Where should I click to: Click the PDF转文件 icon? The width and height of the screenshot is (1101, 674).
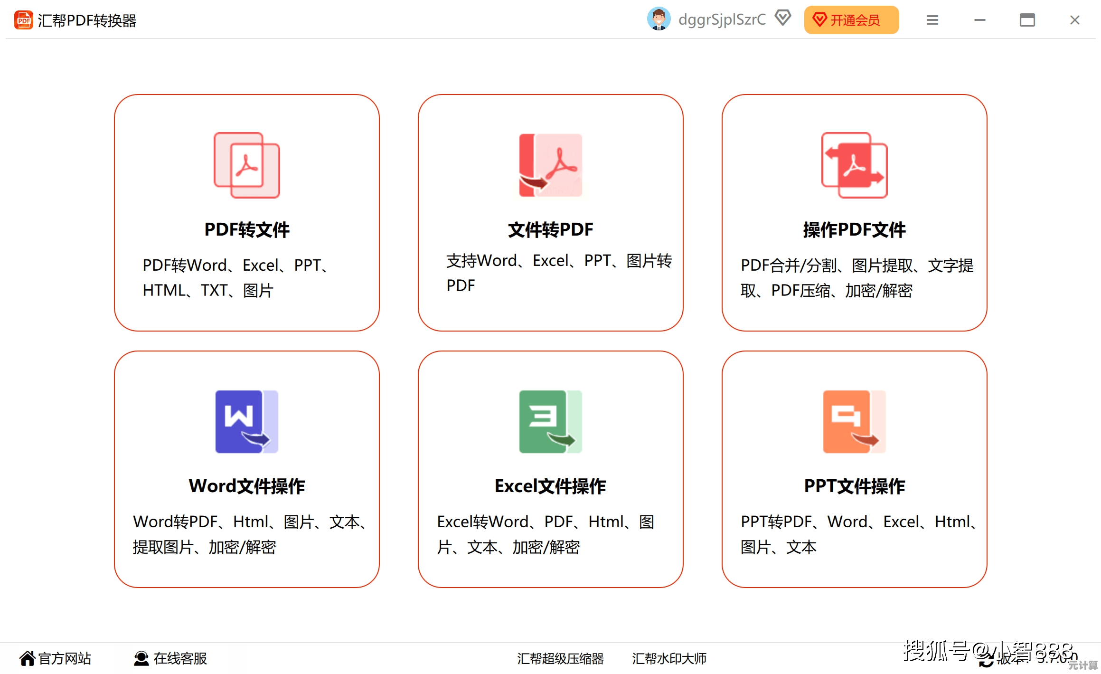[x=246, y=165]
